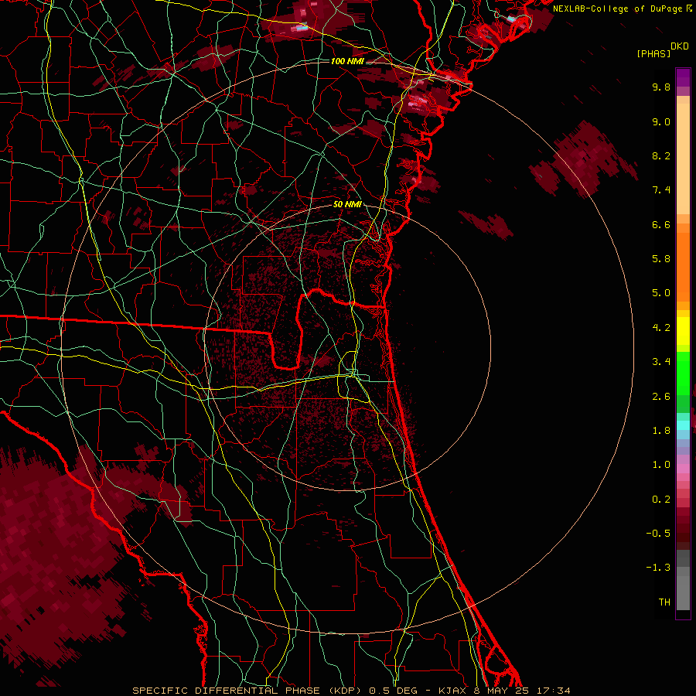Select the -1.3 value on the KDP scale

coord(658,568)
